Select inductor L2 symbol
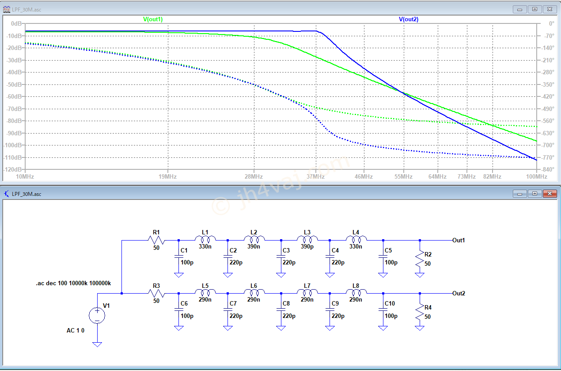This screenshot has height=371, width=561. click(x=254, y=240)
